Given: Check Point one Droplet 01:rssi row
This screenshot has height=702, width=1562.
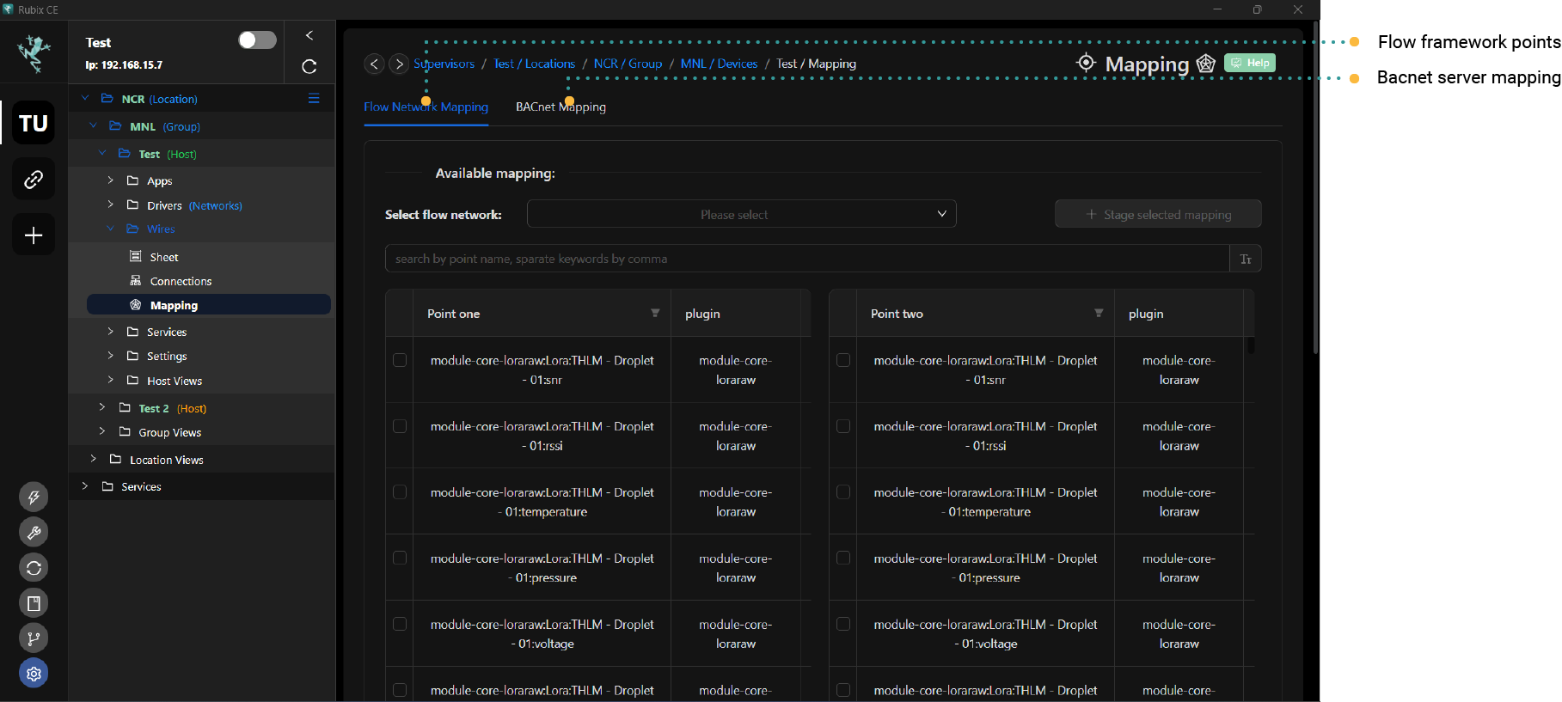Looking at the screenshot, I should pyautogui.click(x=400, y=426).
